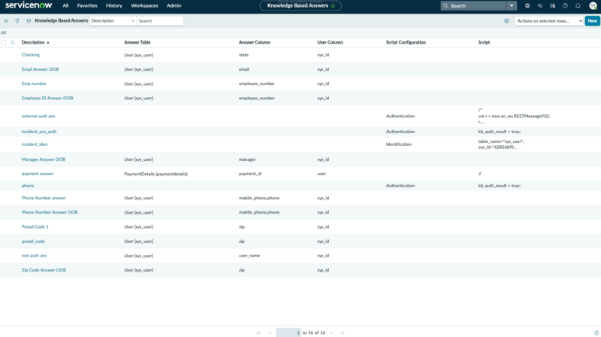Go to the last page arrow
Image resolution: width=601 pixels, height=337 pixels.
[x=343, y=332]
